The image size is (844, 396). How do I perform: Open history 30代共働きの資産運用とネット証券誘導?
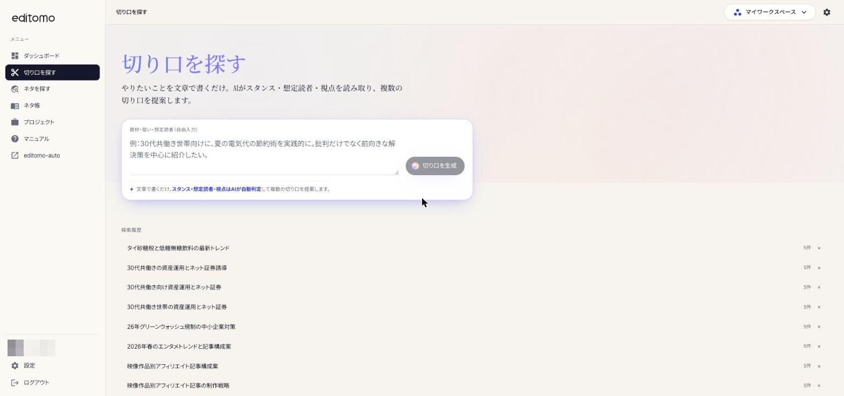[x=177, y=268]
